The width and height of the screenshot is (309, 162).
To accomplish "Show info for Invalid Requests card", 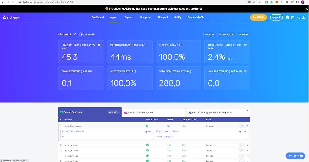I will pos(245,71).
